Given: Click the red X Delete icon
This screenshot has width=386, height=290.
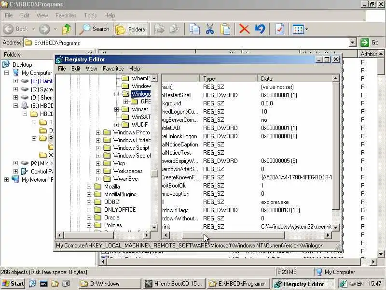Looking at the screenshot, I should [244, 29].
